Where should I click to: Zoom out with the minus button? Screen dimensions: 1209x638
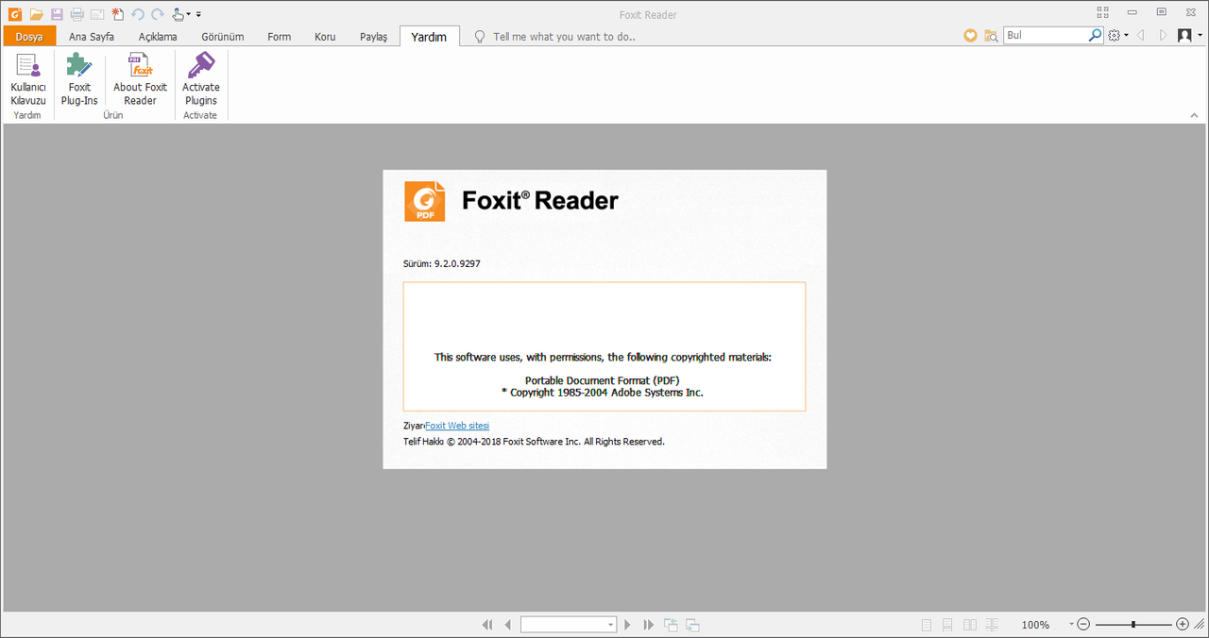pyautogui.click(x=1084, y=625)
